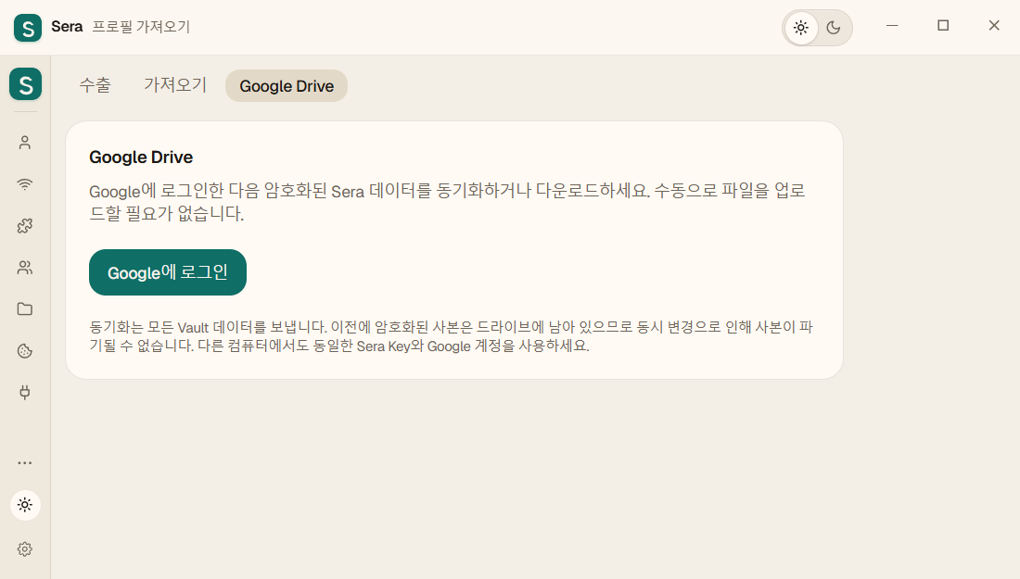Switch to the 가져오기 tab
The width and height of the screenshot is (1020, 579).
(175, 85)
